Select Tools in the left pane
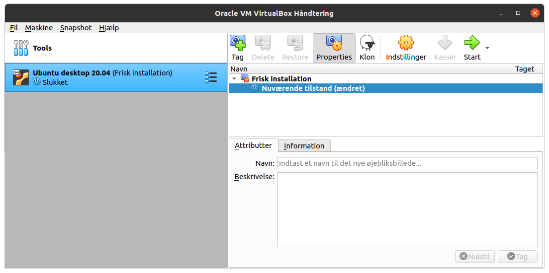 pyautogui.click(x=116, y=48)
